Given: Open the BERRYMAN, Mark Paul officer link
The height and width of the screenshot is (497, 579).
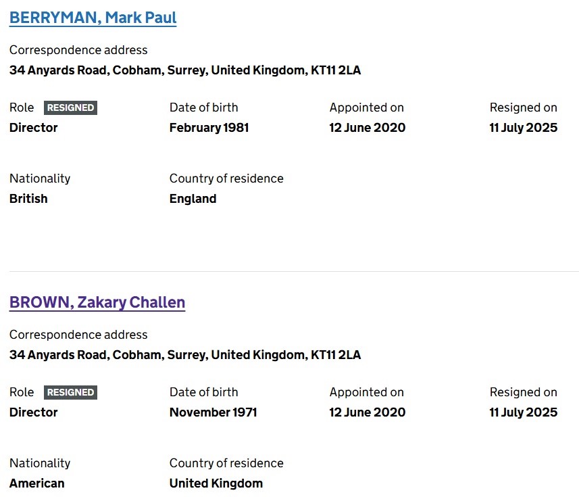Looking at the screenshot, I should click(93, 18).
